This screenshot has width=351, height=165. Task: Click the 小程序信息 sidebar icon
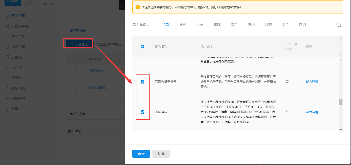pos(8,26)
